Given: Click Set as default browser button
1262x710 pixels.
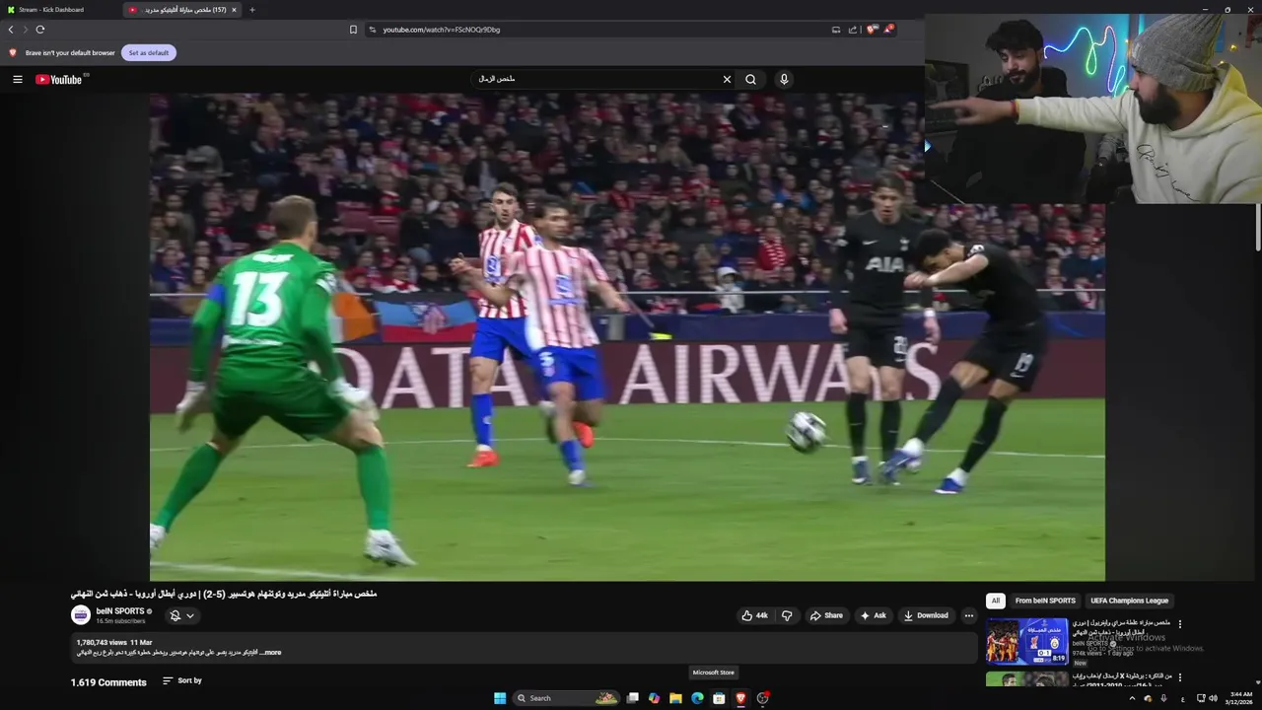Looking at the screenshot, I should (x=149, y=52).
